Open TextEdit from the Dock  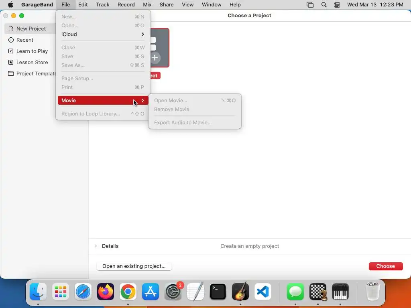pos(195,292)
